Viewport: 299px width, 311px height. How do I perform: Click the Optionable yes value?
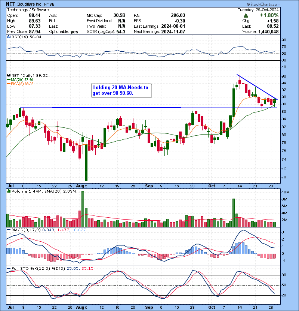coord(74,32)
